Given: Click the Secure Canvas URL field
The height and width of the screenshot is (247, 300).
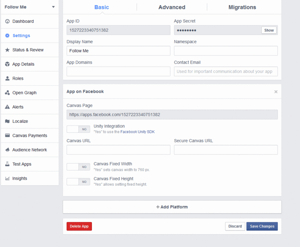Looking at the screenshot, I should click(226, 150).
